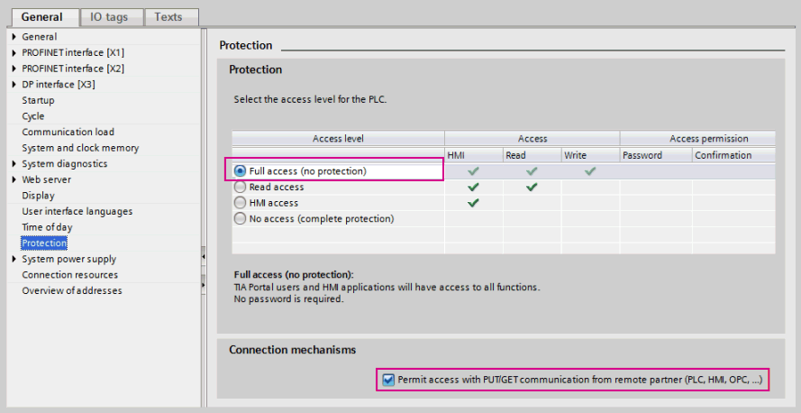Open Connection resources in navigation tree

pos(69,275)
